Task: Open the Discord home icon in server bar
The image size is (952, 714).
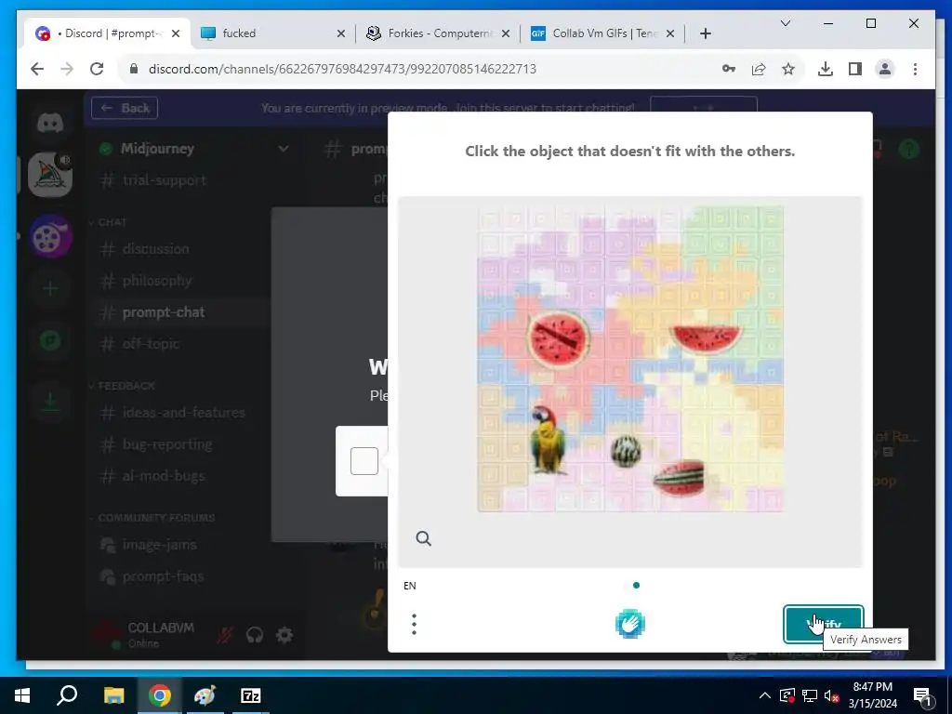Action: (x=50, y=124)
